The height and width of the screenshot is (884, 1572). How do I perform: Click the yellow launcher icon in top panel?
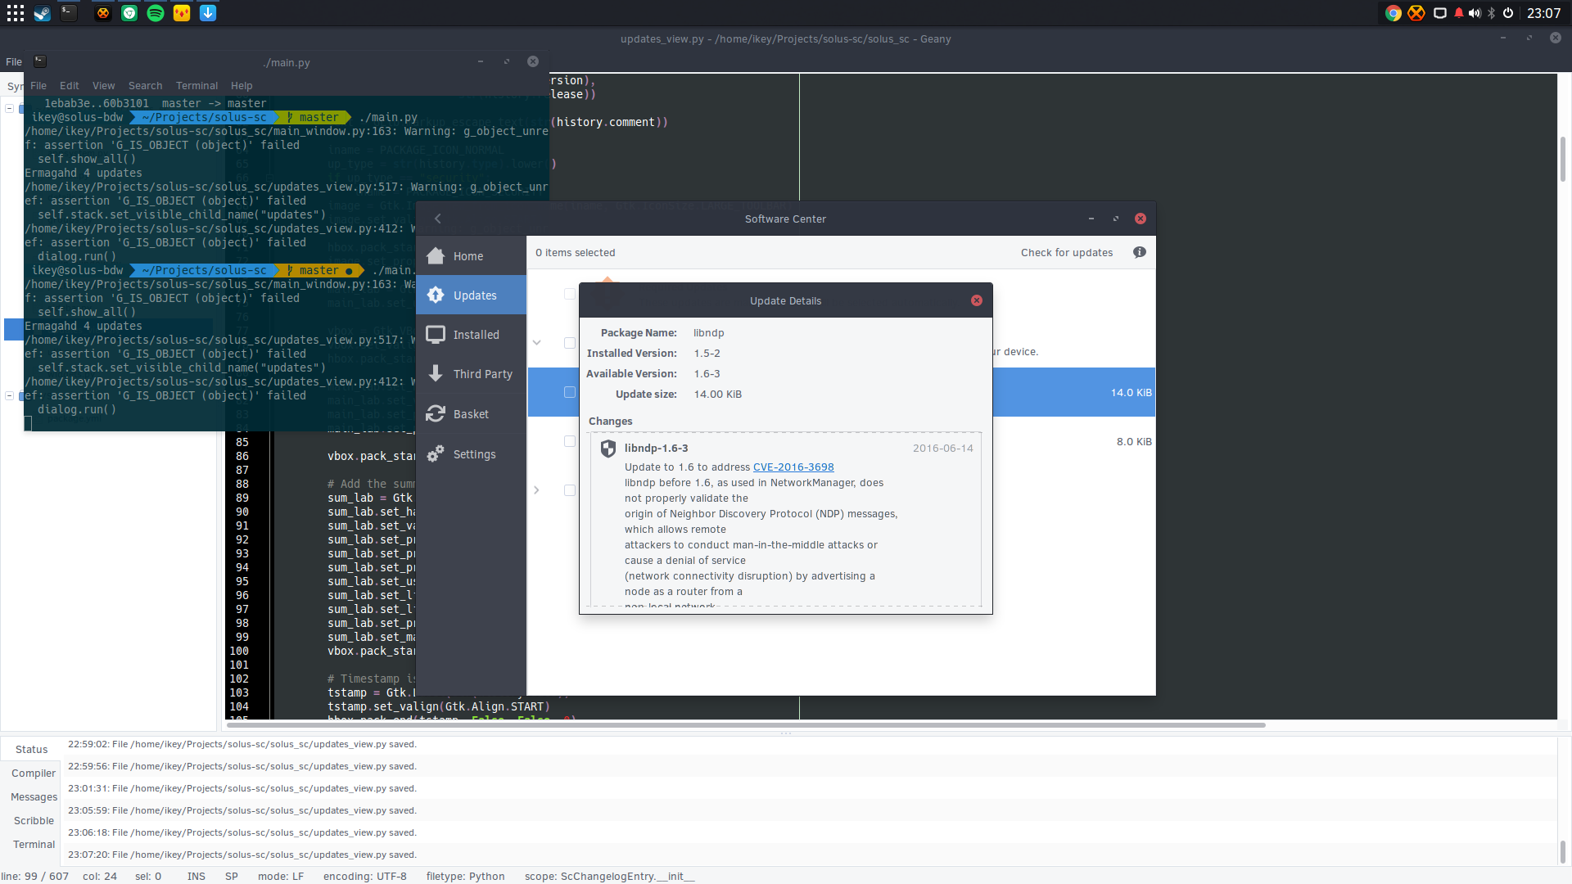tap(182, 13)
